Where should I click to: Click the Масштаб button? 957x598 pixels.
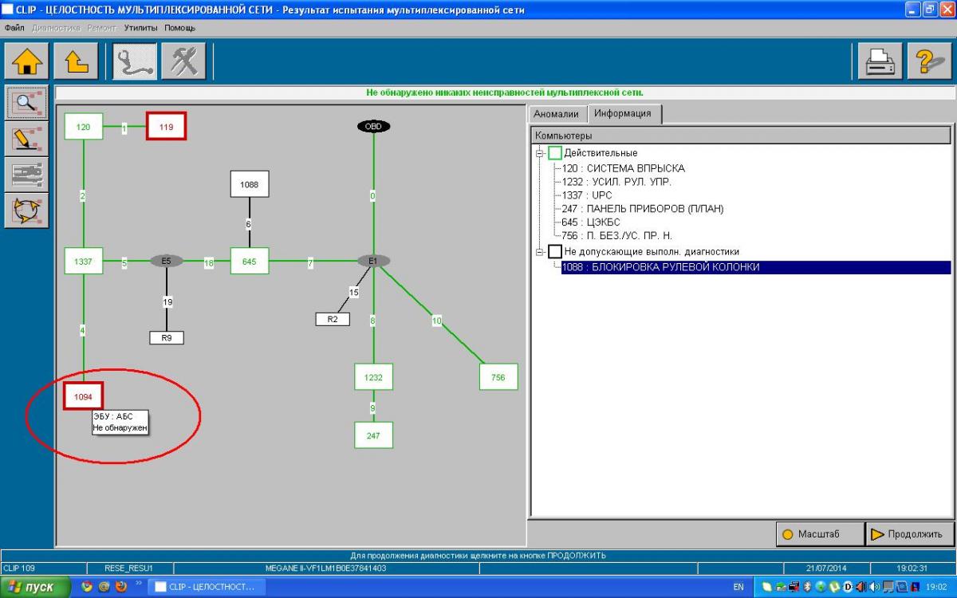(820, 534)
